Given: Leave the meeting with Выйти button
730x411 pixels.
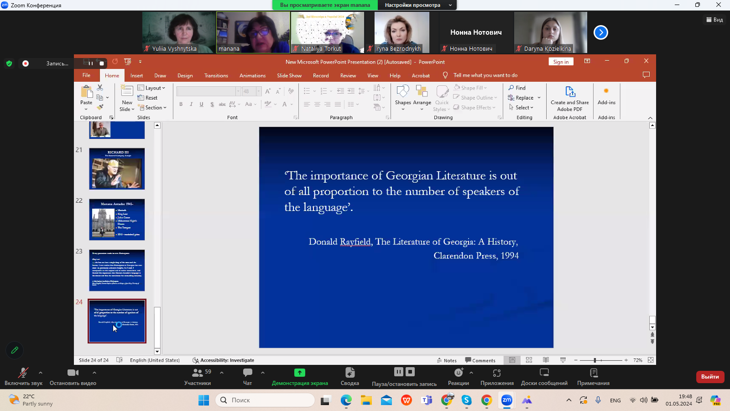Looking at the screenshot, I should [x=710, y=377].
